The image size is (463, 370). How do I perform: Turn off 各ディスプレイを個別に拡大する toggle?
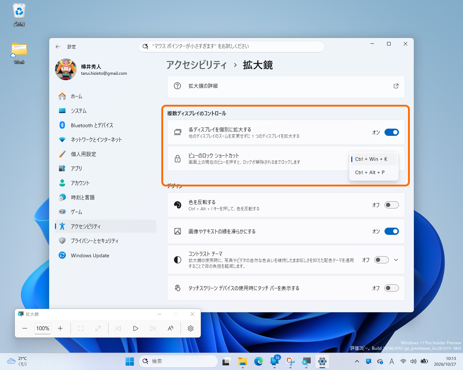(392, 132)
